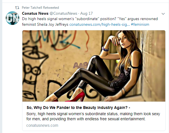Expand the tweet options chevron
Screen dimensions: 169x133
click(x=163, y=14)
